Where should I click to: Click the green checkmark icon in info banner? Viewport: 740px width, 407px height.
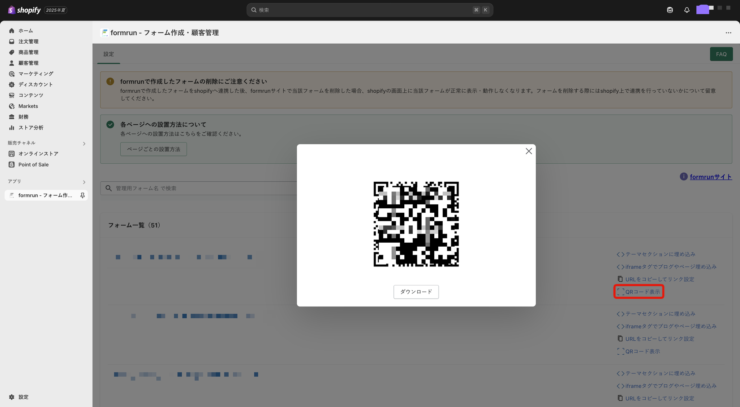coord(110,124)
